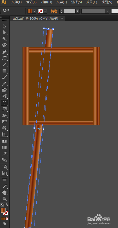
Task: Choose the Type tool
Action: coord(4,58)
